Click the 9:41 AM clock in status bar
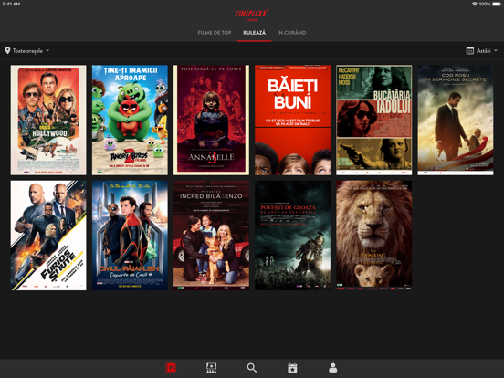Viewport: 504px width, 378px height. tap(11, 4)
